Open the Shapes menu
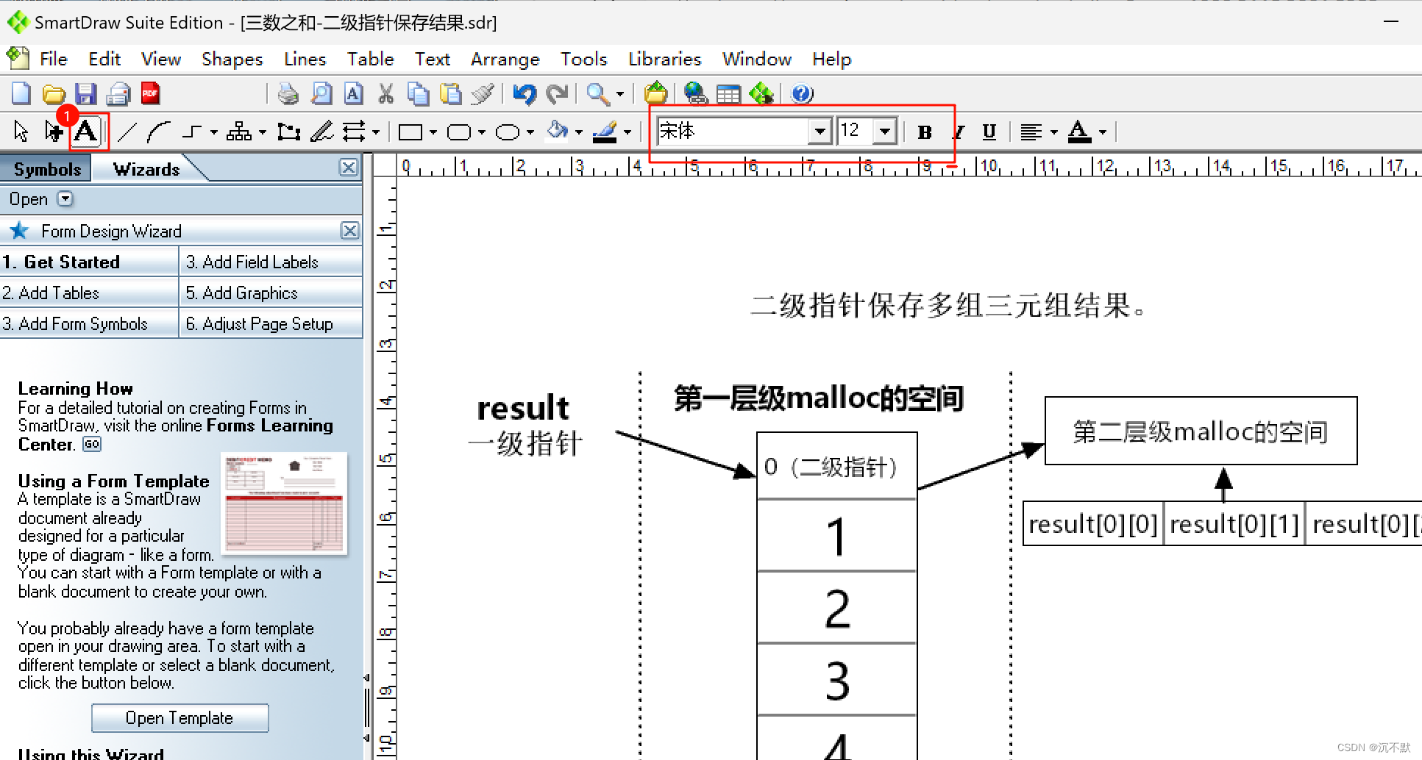1422x760 pixels. (232, 59)
